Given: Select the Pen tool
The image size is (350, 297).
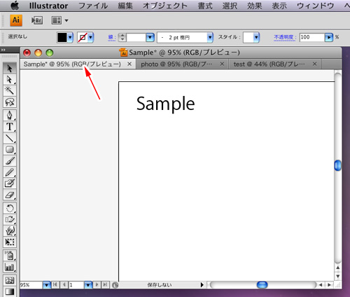Looking at the screenshot, I should [10, 115].
